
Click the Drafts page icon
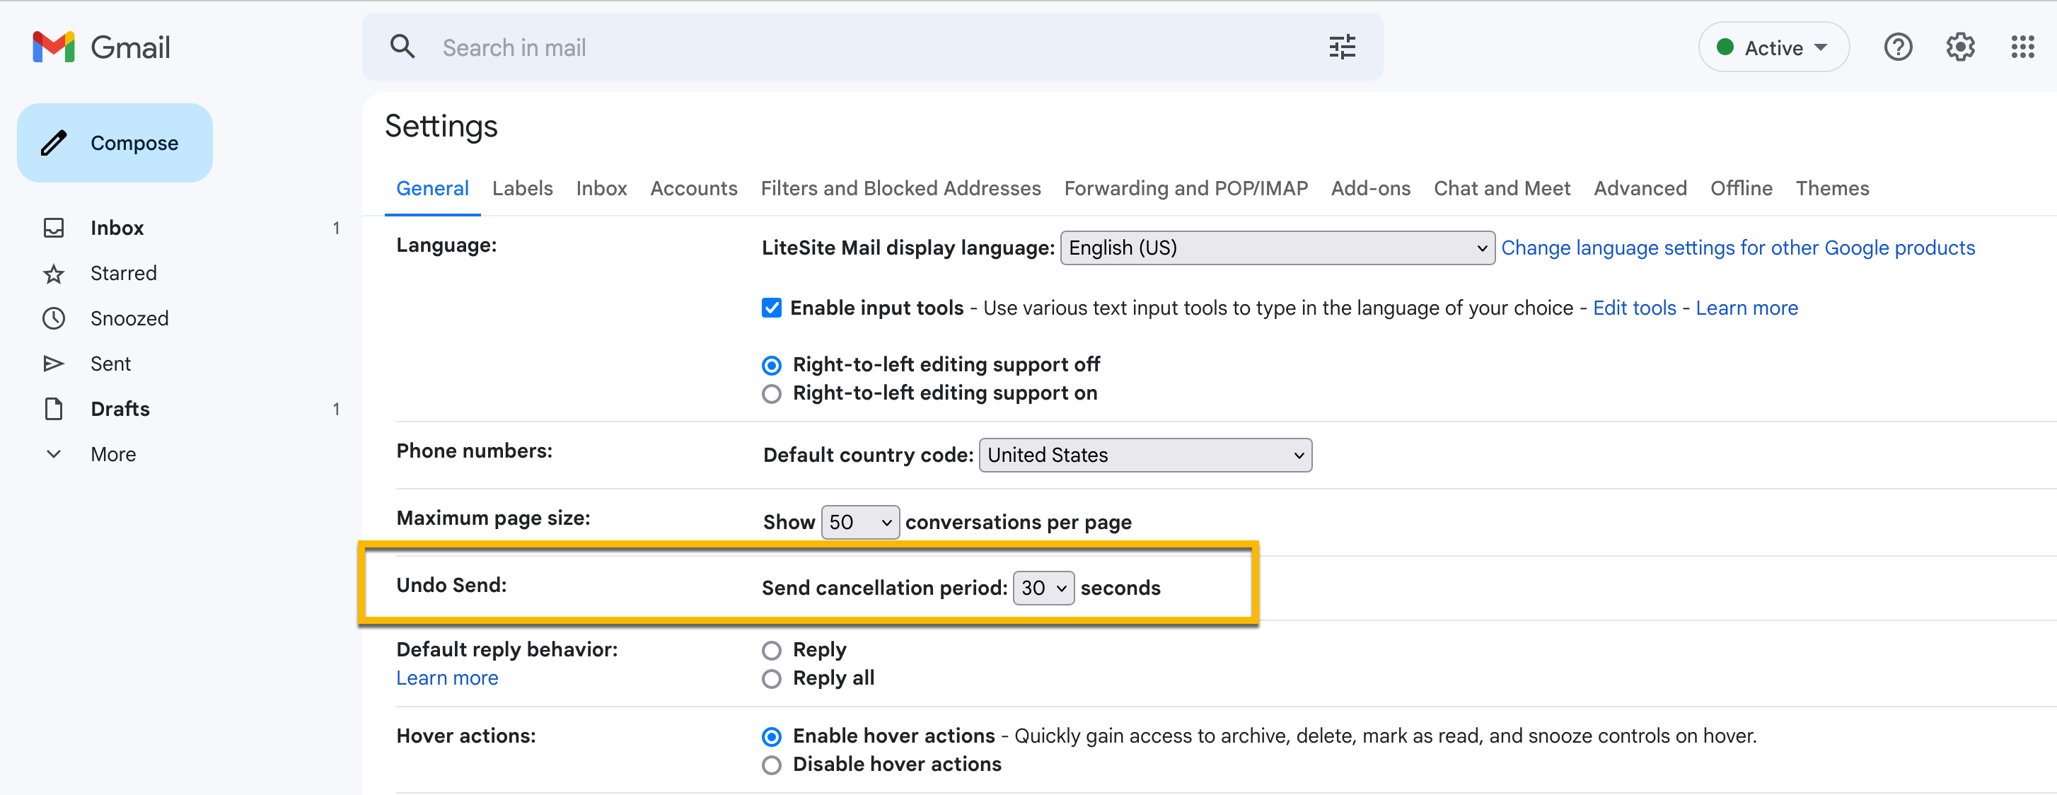(x=54, y=409)
